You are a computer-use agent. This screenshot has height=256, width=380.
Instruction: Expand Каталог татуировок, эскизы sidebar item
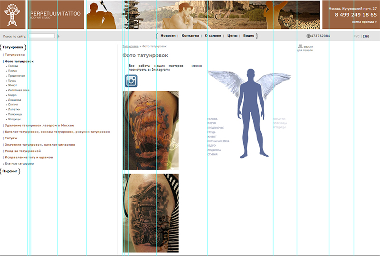click(57, 132)
